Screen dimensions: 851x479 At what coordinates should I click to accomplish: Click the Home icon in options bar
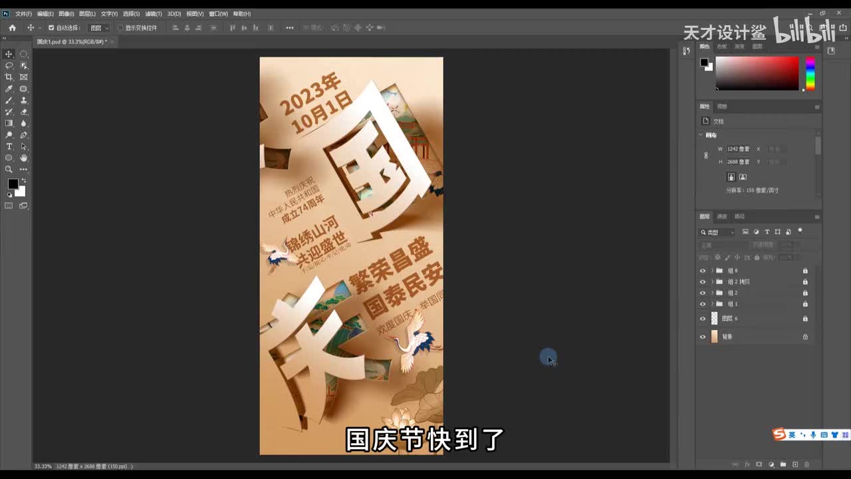12,28
